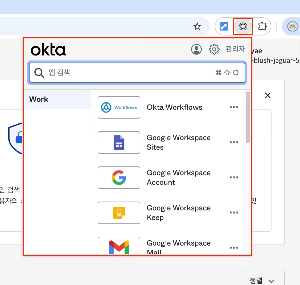300x285 pixels.
Task: Open more options for Google Workspace Sites
Action: coord(234,142)
